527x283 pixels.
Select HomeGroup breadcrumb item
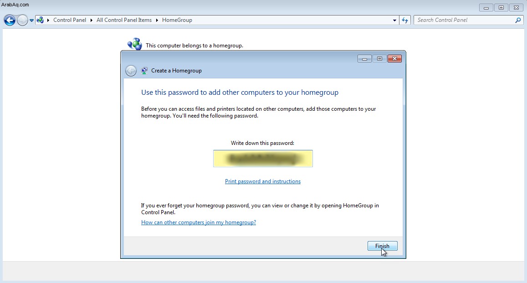(177, 20)
